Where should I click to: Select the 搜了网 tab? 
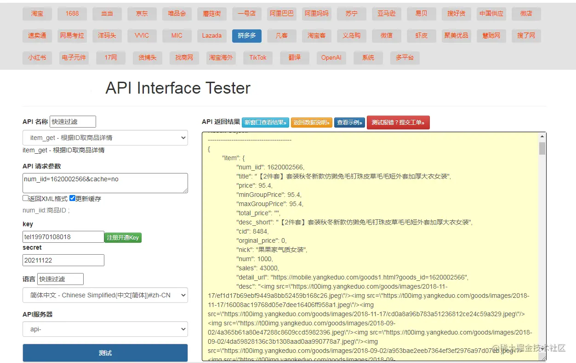click(526, 36)
